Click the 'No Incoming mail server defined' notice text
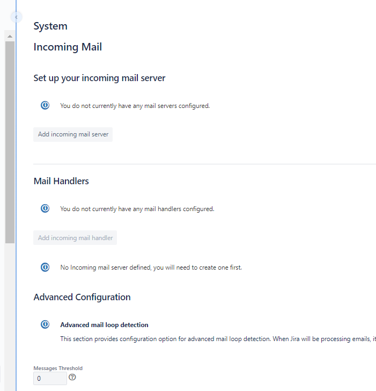 click(x=151, y=267)
